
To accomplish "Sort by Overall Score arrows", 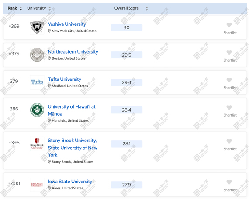I will tap(147, 9).
